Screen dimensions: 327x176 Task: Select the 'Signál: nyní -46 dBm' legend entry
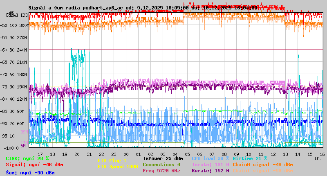[x=34, y=165]
